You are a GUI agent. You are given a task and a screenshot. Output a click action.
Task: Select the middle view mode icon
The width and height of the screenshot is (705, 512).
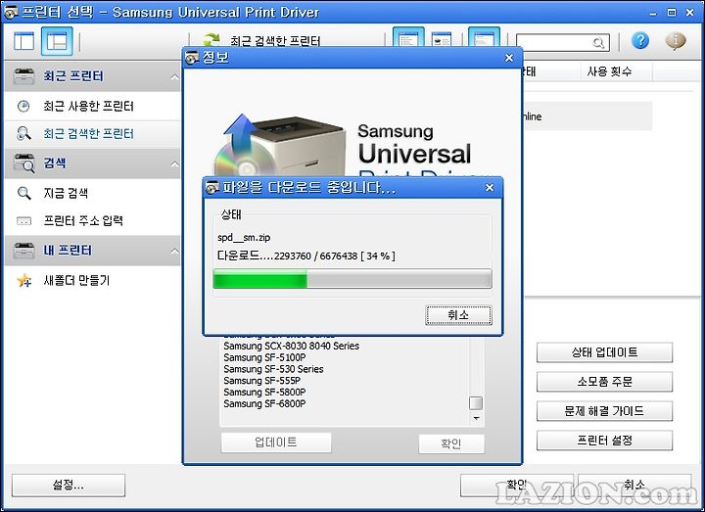pos(442,39)
